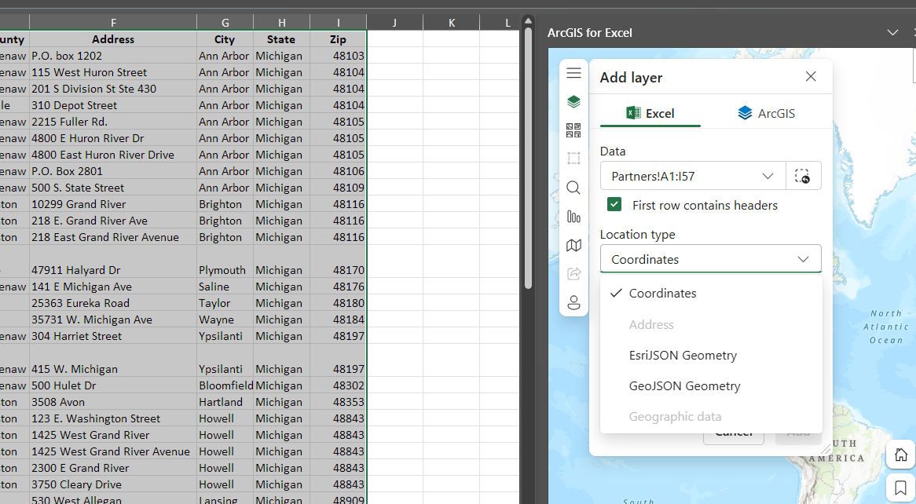
Task: Uncheck 'First row contains headers'
Action: [x=614, y=204]
